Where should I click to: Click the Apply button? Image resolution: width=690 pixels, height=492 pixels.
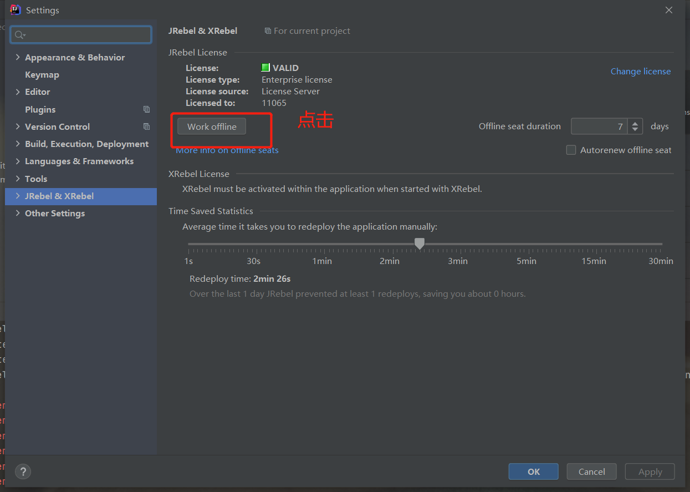point(650,471)
